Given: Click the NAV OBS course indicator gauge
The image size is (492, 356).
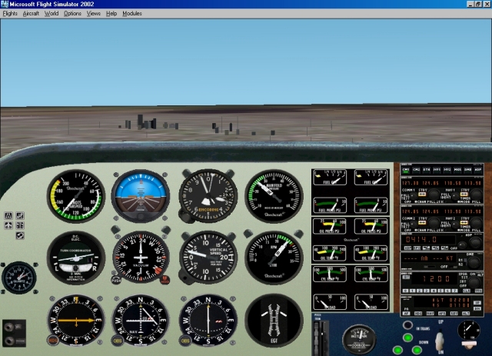Looking at the screenshot, I should click(141, 320).
